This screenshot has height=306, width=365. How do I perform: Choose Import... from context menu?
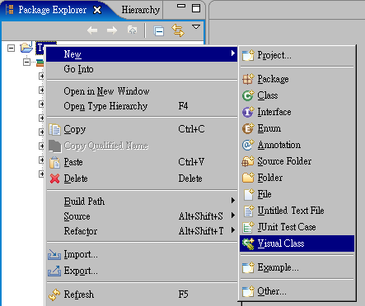142,254
